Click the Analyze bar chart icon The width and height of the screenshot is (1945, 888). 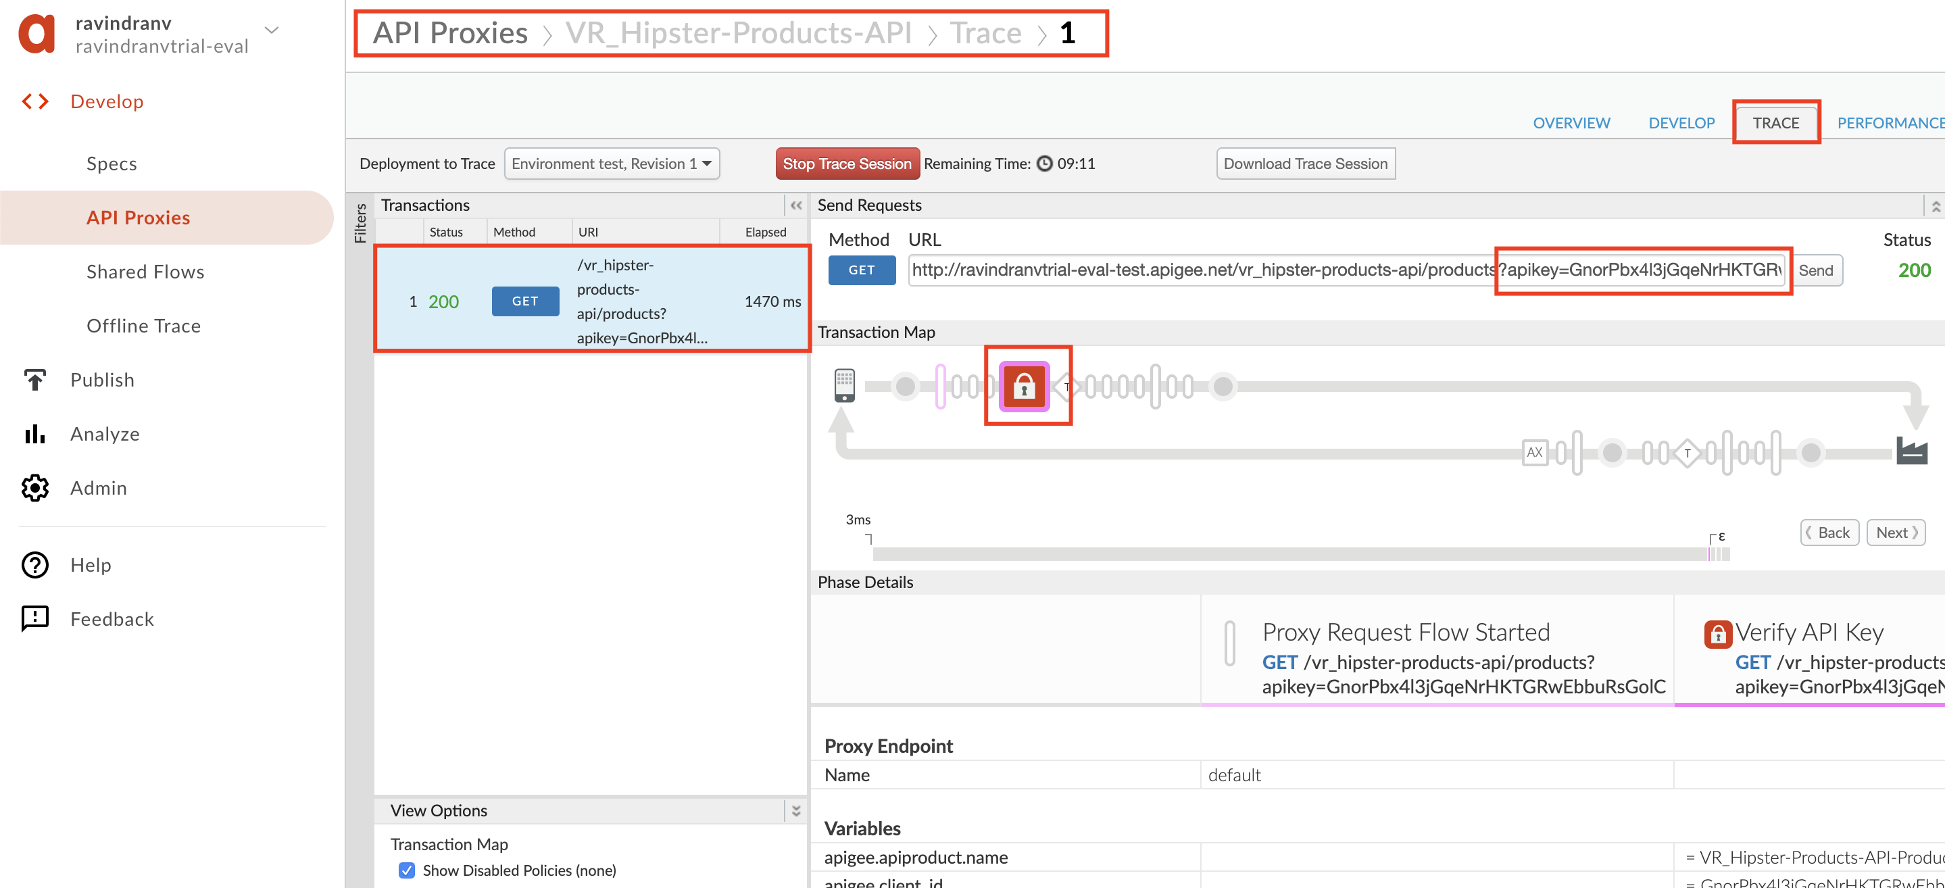pos(34,434)
